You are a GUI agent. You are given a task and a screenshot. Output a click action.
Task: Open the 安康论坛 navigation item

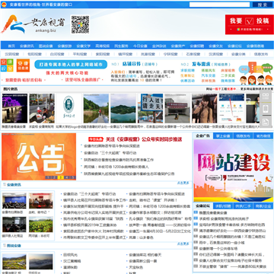tap(234, 46)
